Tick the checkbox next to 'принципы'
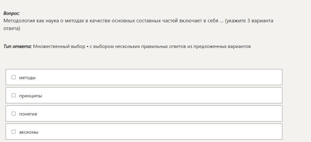Viewport: 311px width, 142px height. 13,96
